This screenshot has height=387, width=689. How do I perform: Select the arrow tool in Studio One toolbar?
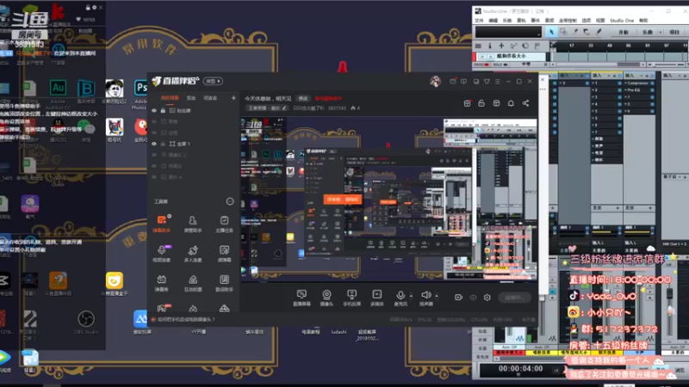(x=551, y=32)
